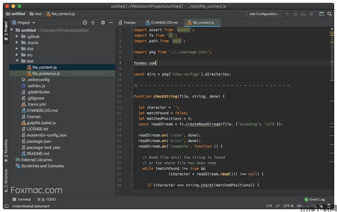Open Project panel settings gear
Viewport: 337px width, 212px height.
click(x=103, y=22)
